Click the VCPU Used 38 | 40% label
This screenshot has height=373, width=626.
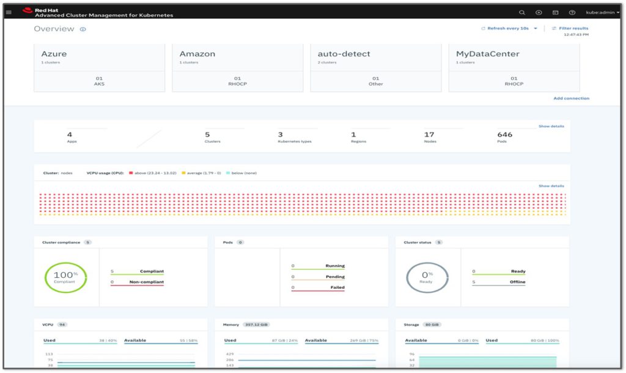click(80, 341)
